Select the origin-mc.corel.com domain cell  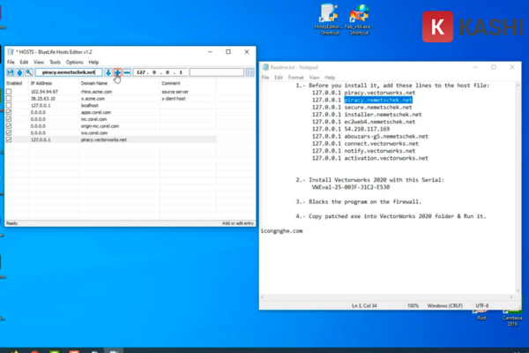coord(100,126)
